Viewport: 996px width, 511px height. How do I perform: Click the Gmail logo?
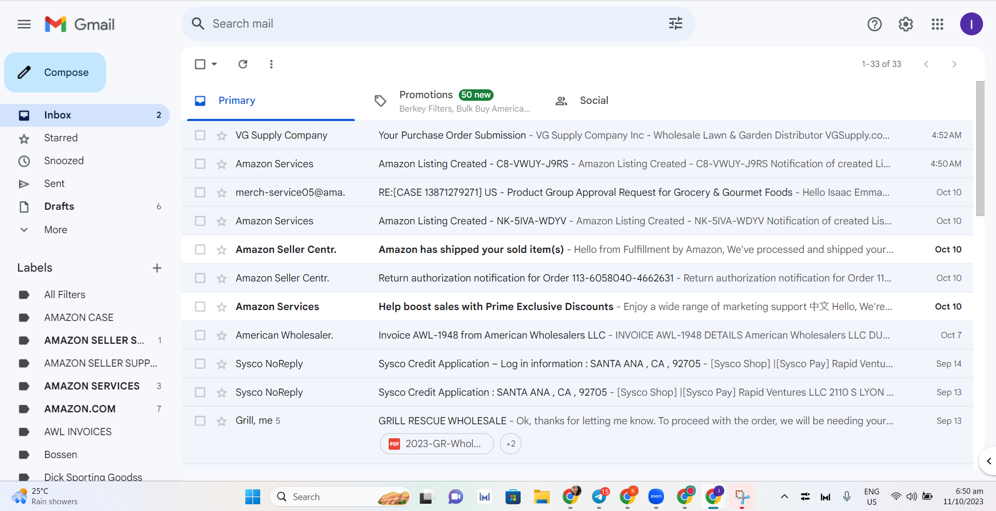point(79,24)
